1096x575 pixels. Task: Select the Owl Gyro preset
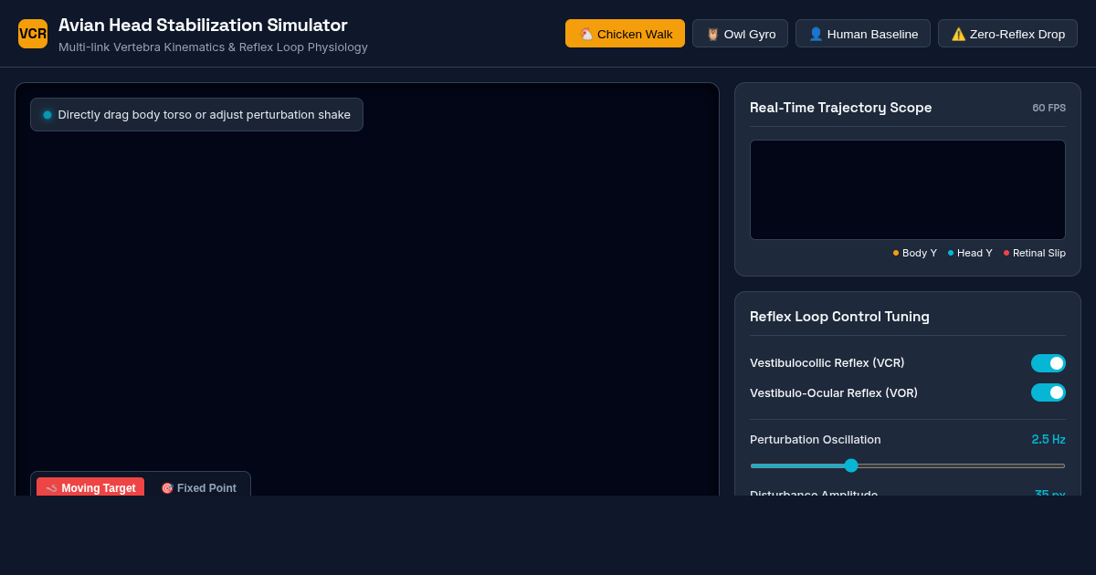click(740, 34)
